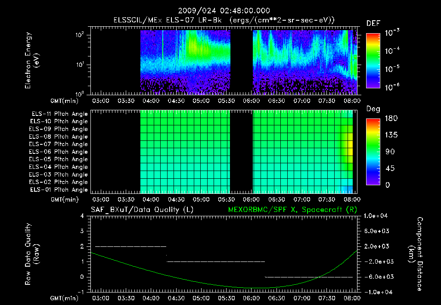Viewport: 441px width, 305px height.
Task: Click the 10^-6 label on DEF scale
Action: tap(392, 87)
